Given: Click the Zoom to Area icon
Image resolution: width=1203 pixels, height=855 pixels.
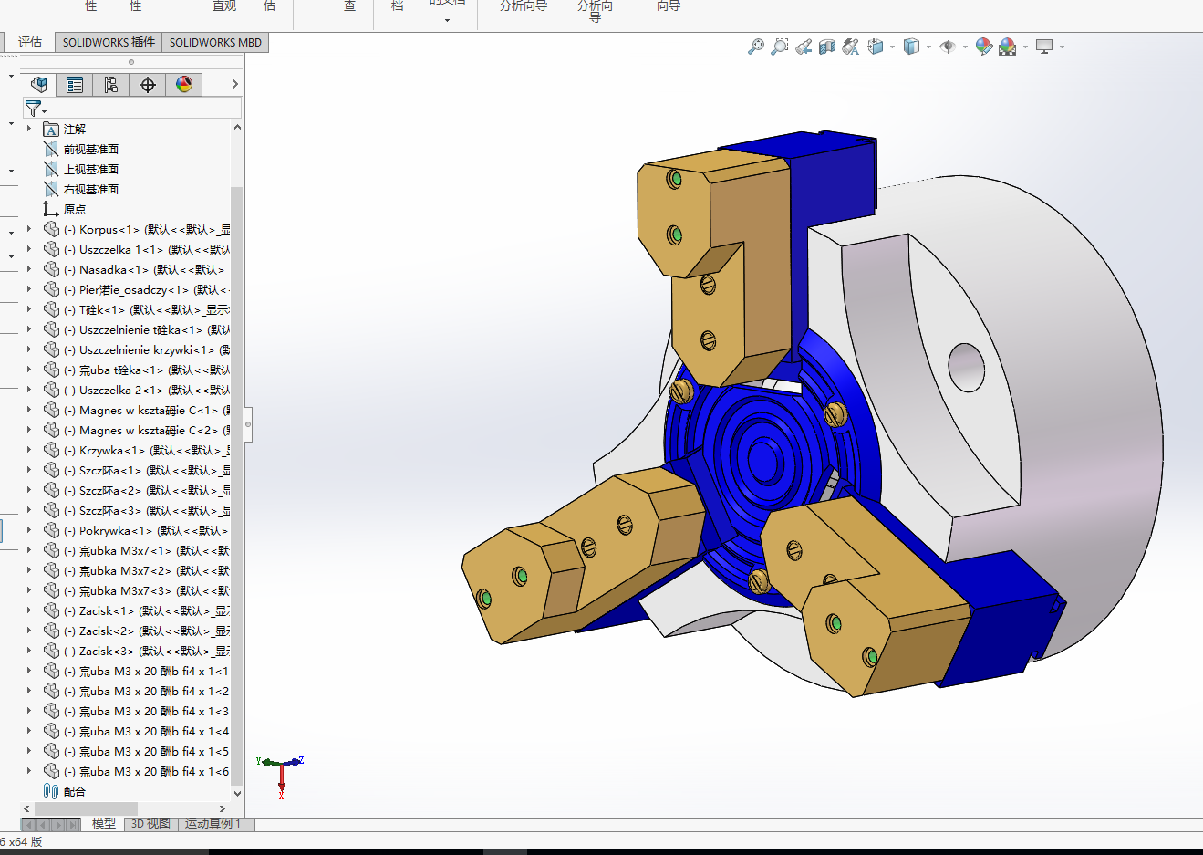Looking at the screenshot, I should pos(780,47).
